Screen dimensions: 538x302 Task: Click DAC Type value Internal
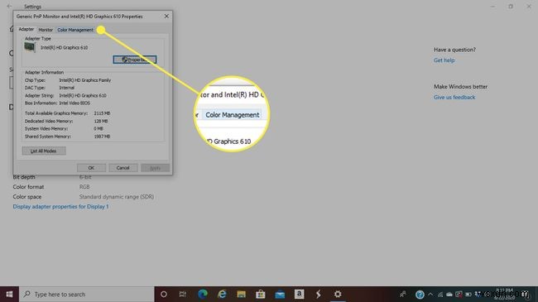pos(66,88)
